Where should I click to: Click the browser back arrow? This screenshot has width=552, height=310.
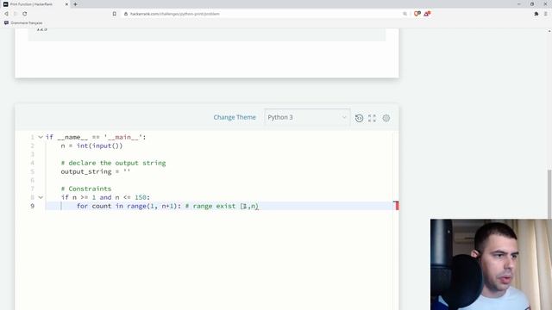6,14
